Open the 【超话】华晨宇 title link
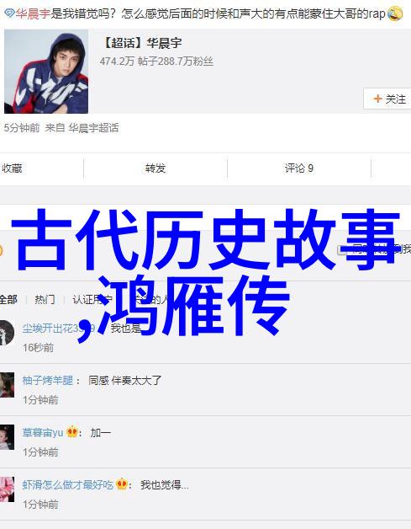Screen dimensions: 411x529 coord(141,43)
